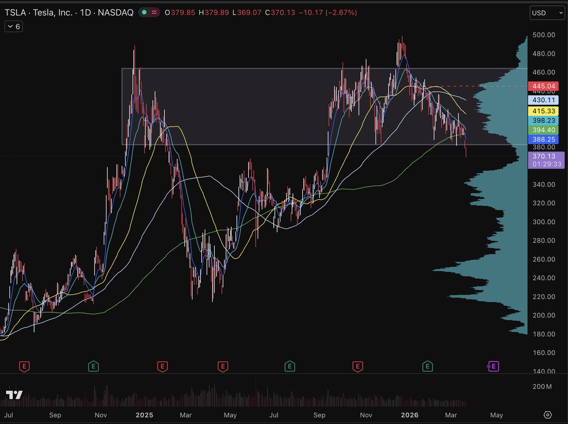This screenshot has width=568, height=424.
Task: Click the 01:29:33 countdown timer
Action: click(x=547, y=164)
